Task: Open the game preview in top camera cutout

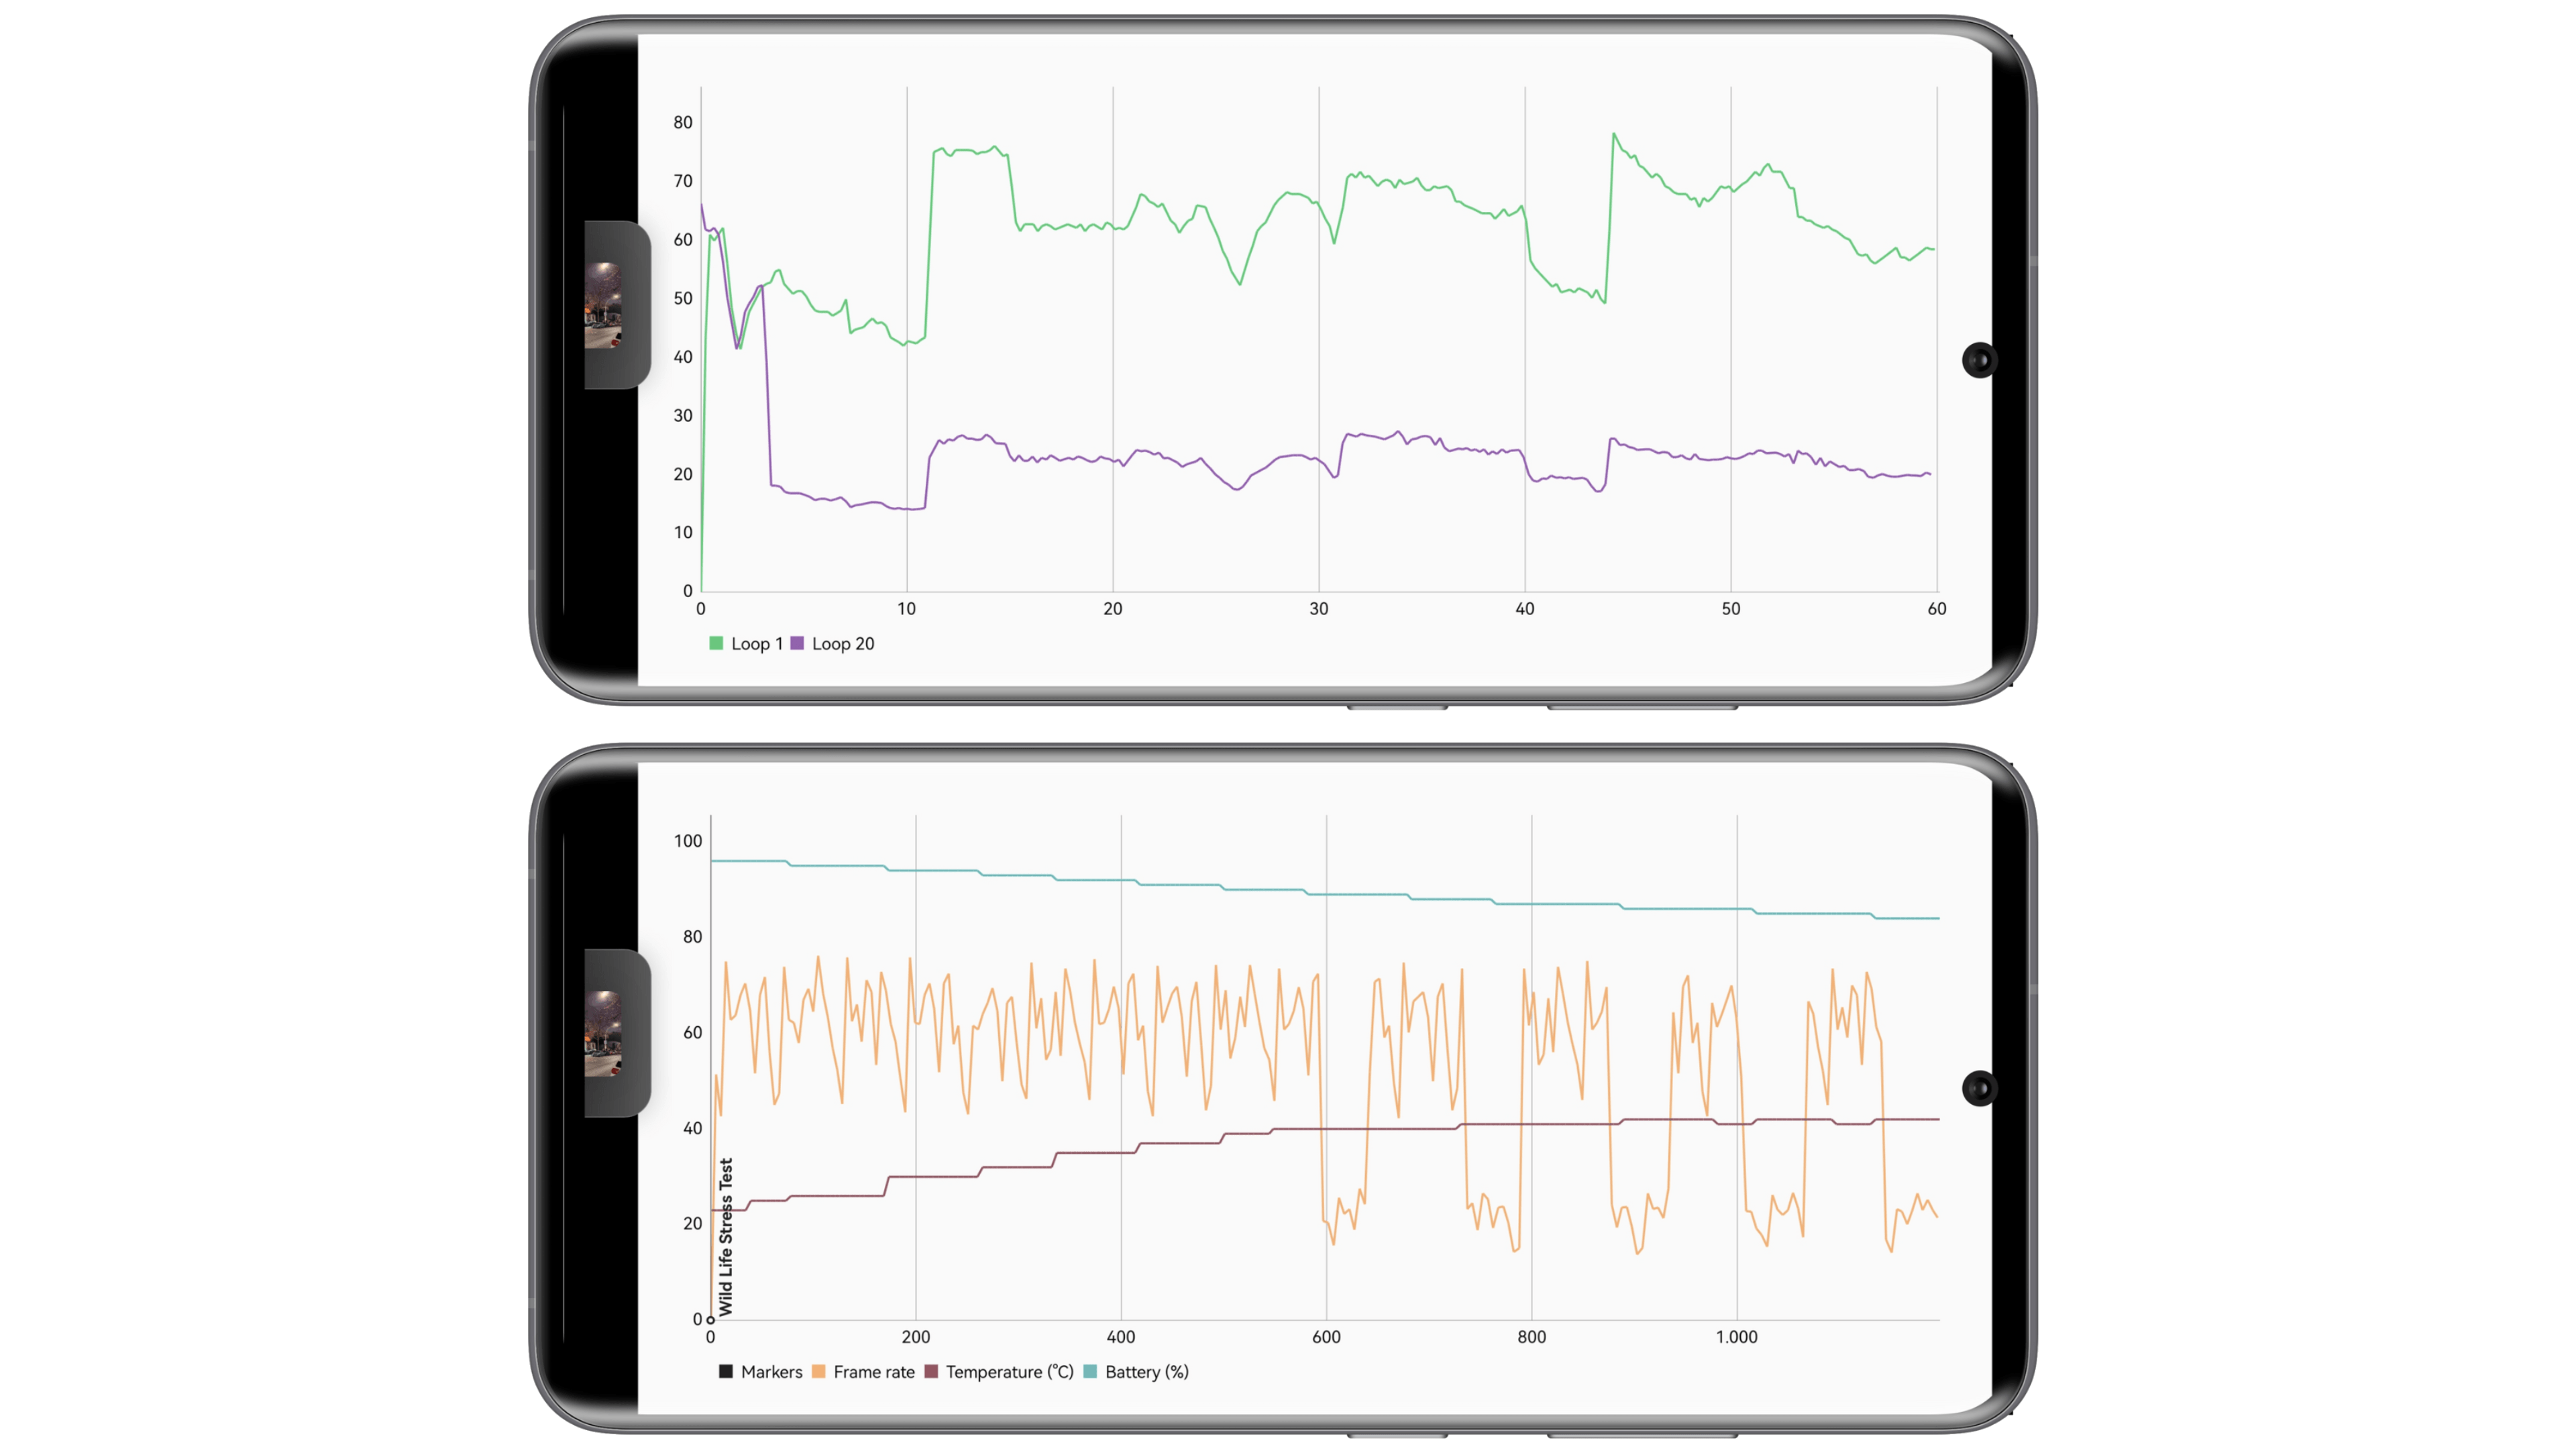Action: click(605, 305)
